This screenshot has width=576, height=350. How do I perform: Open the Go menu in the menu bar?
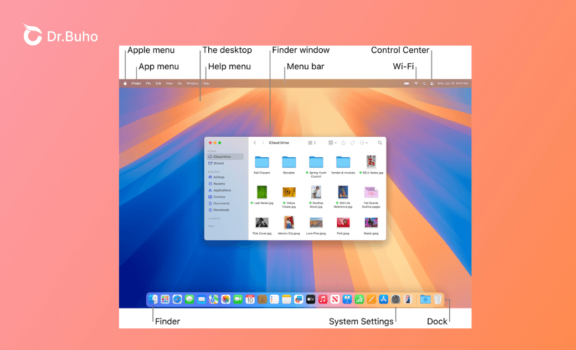179,83
